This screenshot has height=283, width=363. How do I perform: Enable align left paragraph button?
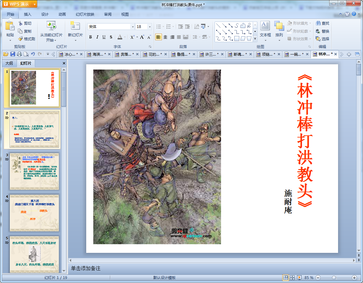pos(158,37)
